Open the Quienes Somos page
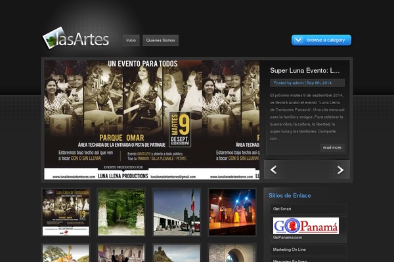The height and width of the screenshot is (262, 394). (161, 40)
